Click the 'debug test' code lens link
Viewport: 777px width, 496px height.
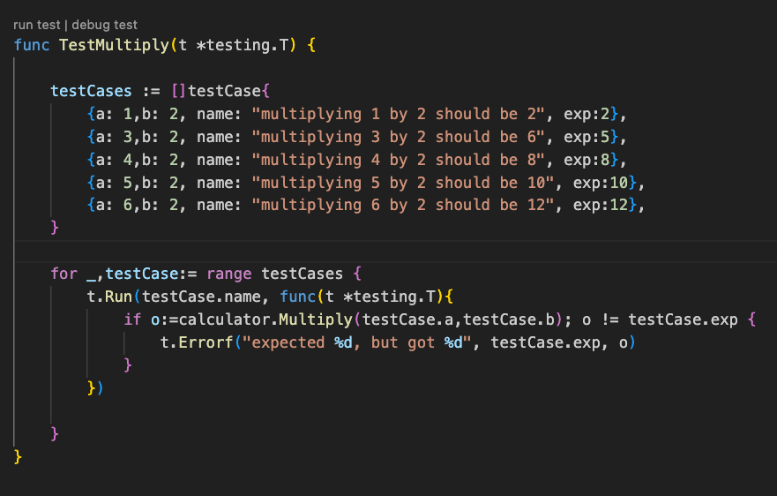point(105,26)
